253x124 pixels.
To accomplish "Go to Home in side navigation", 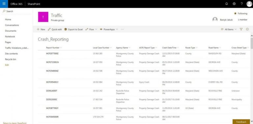I will (8, 19).
